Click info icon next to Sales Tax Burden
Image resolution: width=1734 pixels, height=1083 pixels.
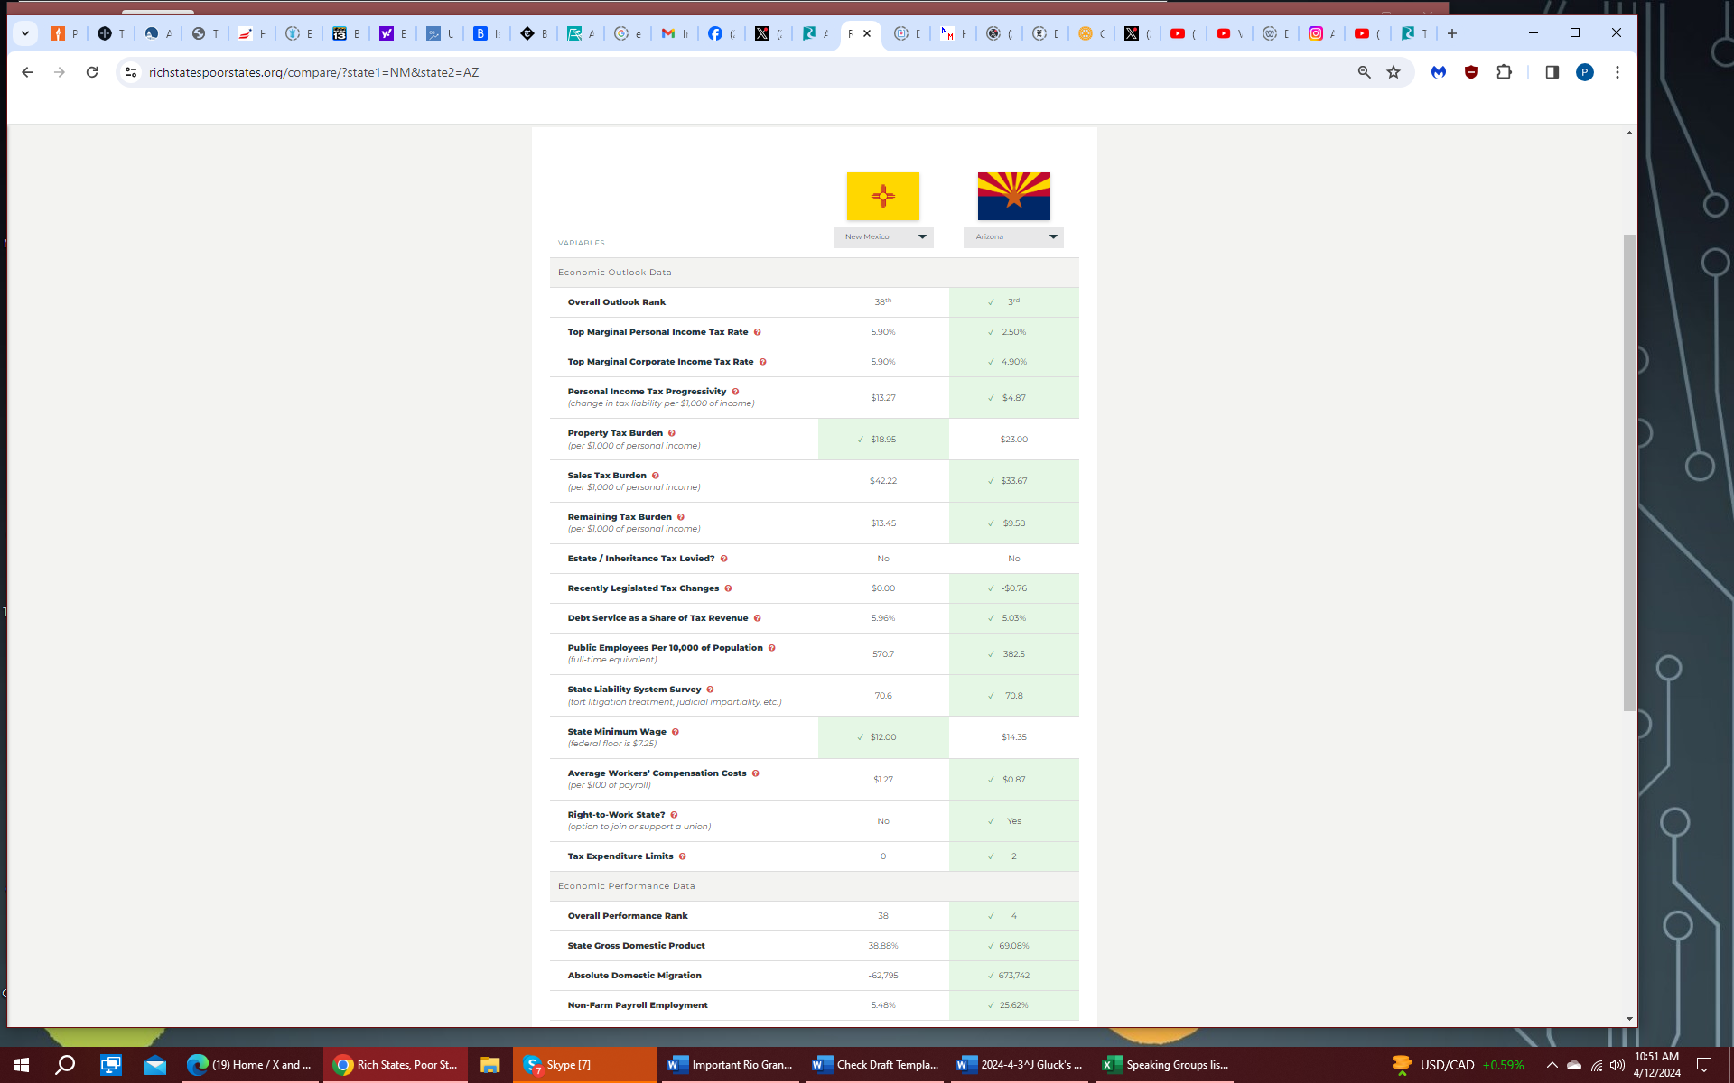coord(656,476)
